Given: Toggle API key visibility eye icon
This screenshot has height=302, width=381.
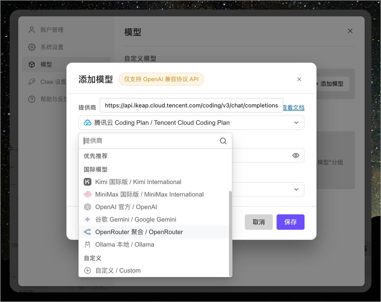Looking at the screenshot, I should pos(296,155).
